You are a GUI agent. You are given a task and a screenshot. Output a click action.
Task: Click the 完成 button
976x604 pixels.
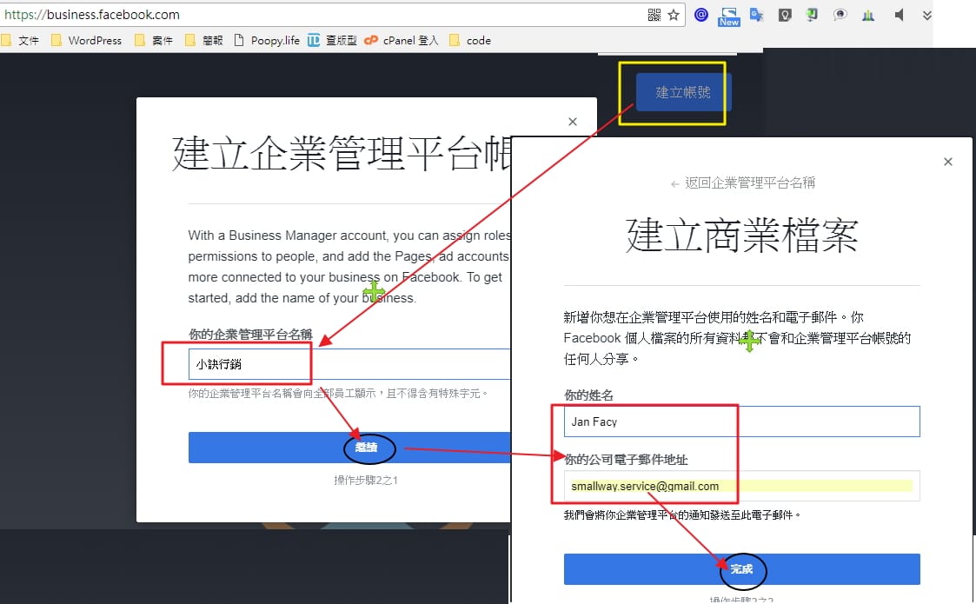click(x=742, y=569)
